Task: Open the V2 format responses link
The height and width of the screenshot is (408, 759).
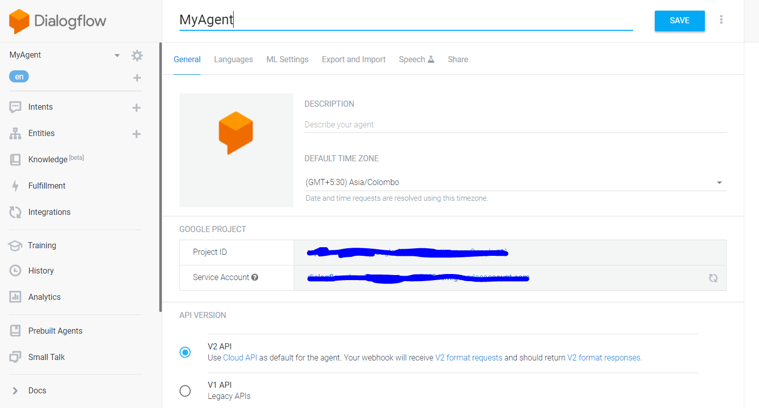Action: click(604, 358)
